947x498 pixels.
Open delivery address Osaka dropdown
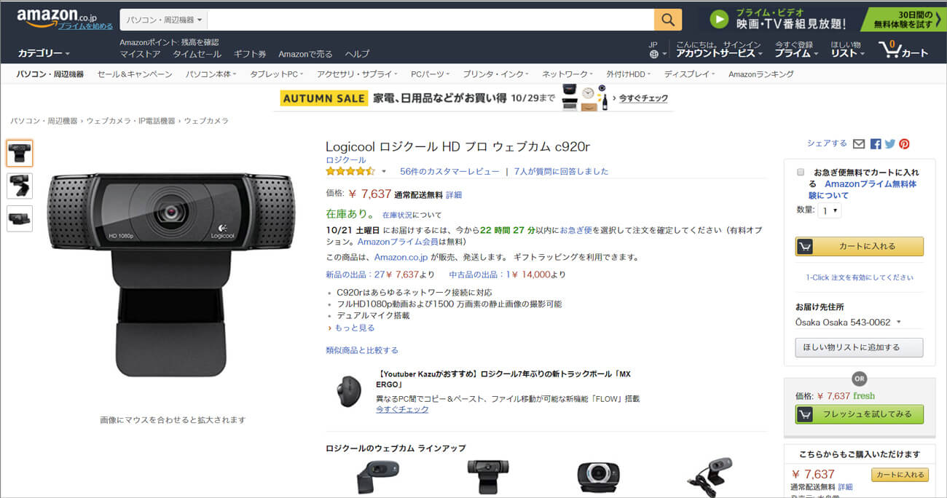click(849, 322)
